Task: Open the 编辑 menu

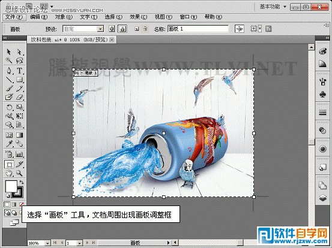Action: [38, 17]
